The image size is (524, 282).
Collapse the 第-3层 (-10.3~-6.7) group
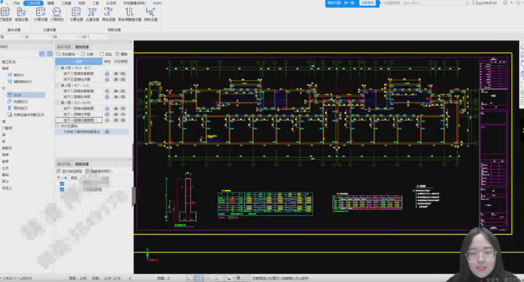[58, 67]
